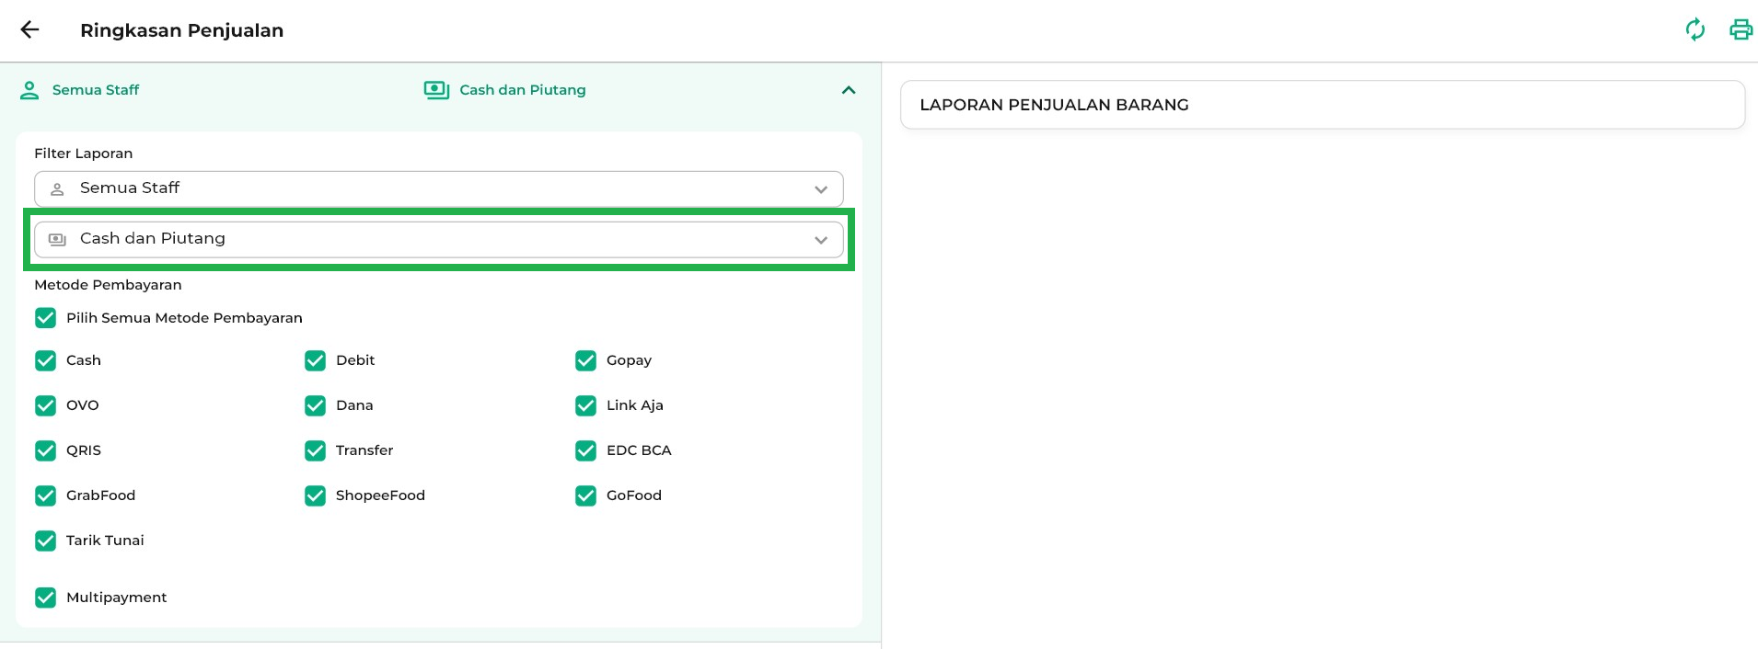Screen dimensions: 1758x649
Task: Open the Semua Staff dropdown
Action: pos(438,188)
